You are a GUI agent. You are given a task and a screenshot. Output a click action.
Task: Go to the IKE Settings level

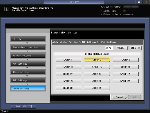click(x=28, y=80)
